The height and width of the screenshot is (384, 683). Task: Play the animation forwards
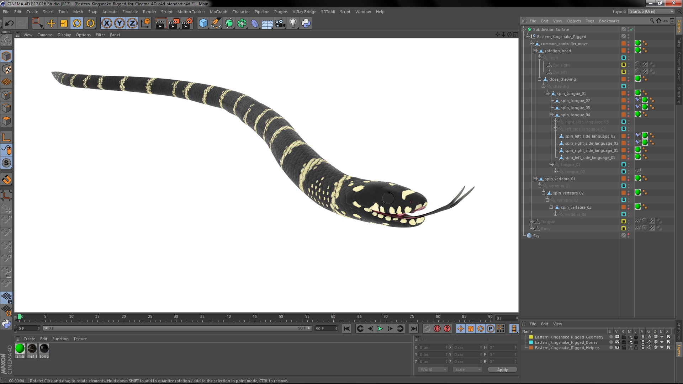click(x=380, y=329)
